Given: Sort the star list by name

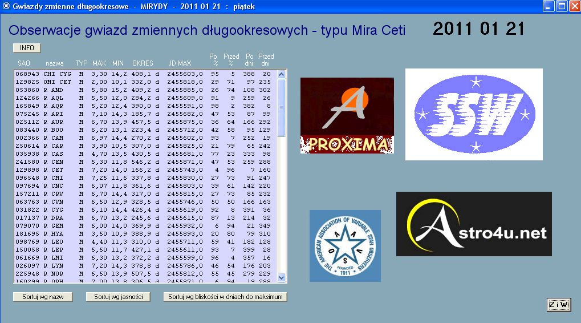Looking at the screenshot, I should click(x=43, y=297).
